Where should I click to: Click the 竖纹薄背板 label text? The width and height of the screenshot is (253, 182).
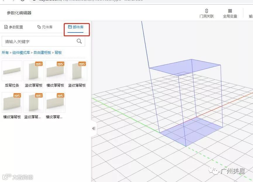(77, 85)
